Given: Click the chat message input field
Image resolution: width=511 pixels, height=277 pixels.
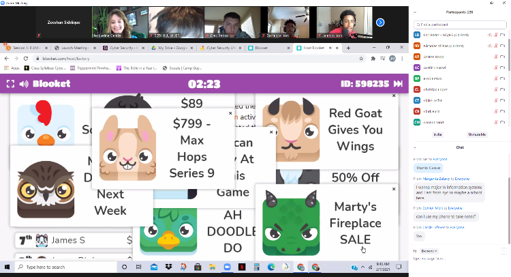Looking at the screenshot, I should 456,259.
